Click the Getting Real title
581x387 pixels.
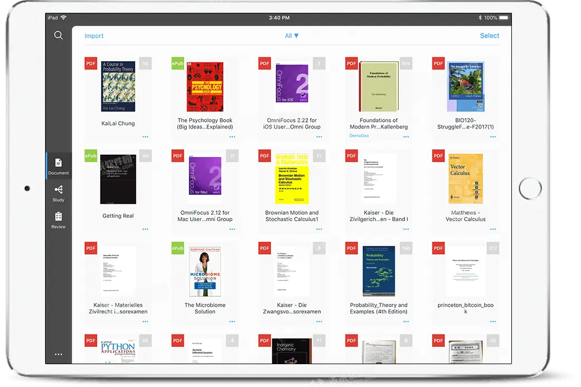pyautogui.click(x=118, y=216)
